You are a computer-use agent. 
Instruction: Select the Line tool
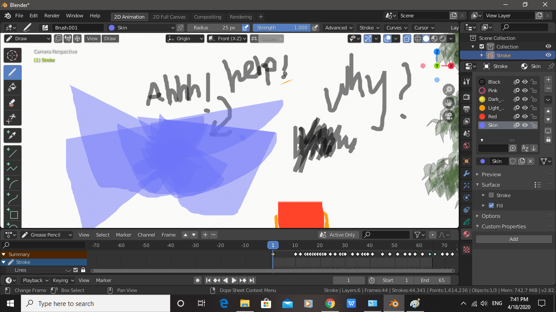pos(12,153)
